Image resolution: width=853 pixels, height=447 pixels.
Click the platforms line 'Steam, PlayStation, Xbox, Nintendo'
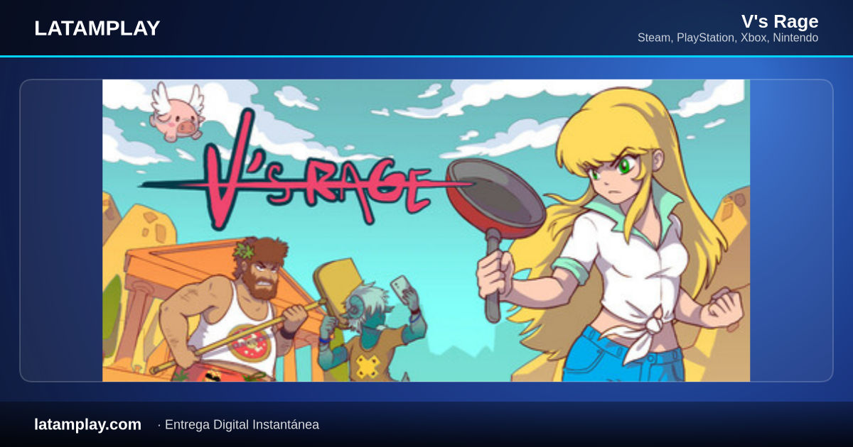728,38
